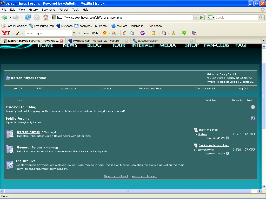Open the General Forum link
The image size is (266, 199).
tap(29, 147)
